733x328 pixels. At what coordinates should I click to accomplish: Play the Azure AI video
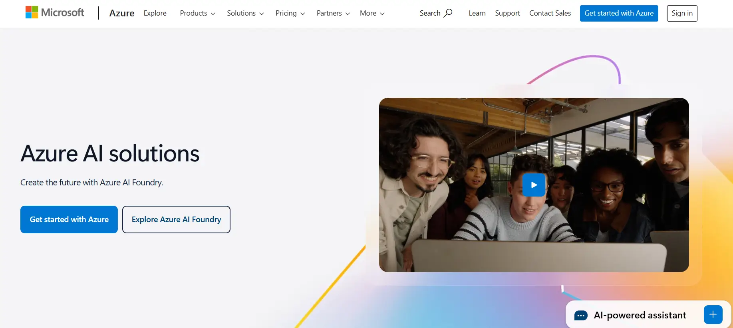pos(534,185)
